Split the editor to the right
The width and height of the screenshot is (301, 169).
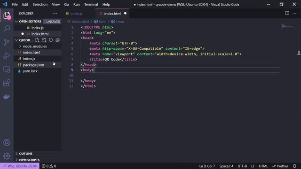tap(287, 13)
